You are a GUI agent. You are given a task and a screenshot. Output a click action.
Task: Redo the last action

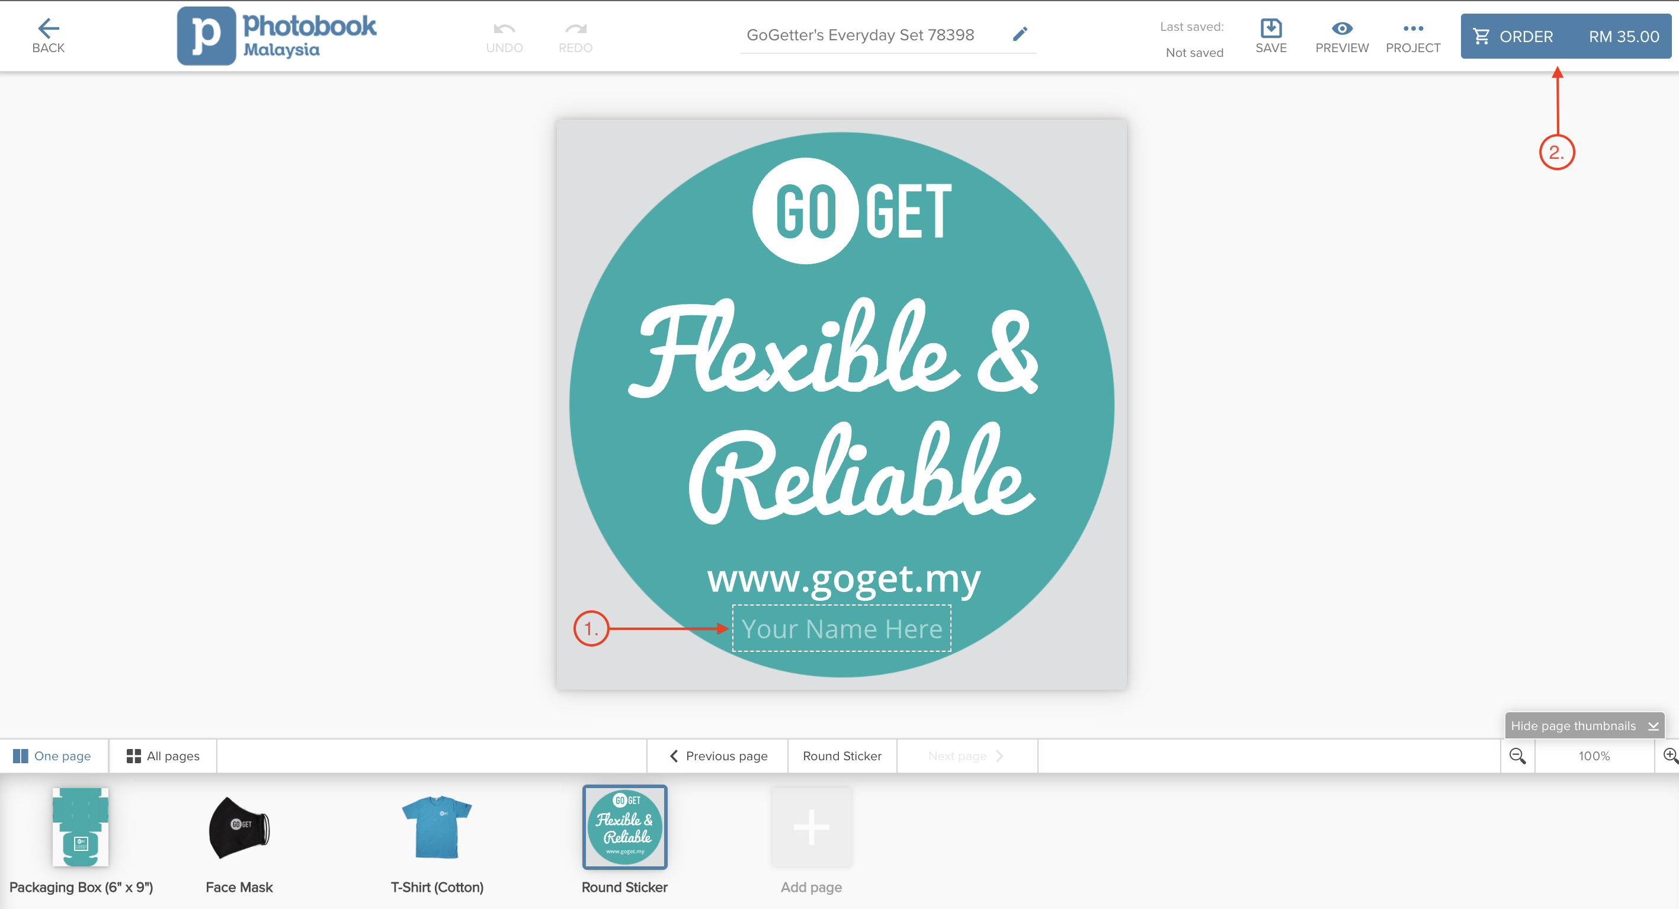(x=575, y=37)
